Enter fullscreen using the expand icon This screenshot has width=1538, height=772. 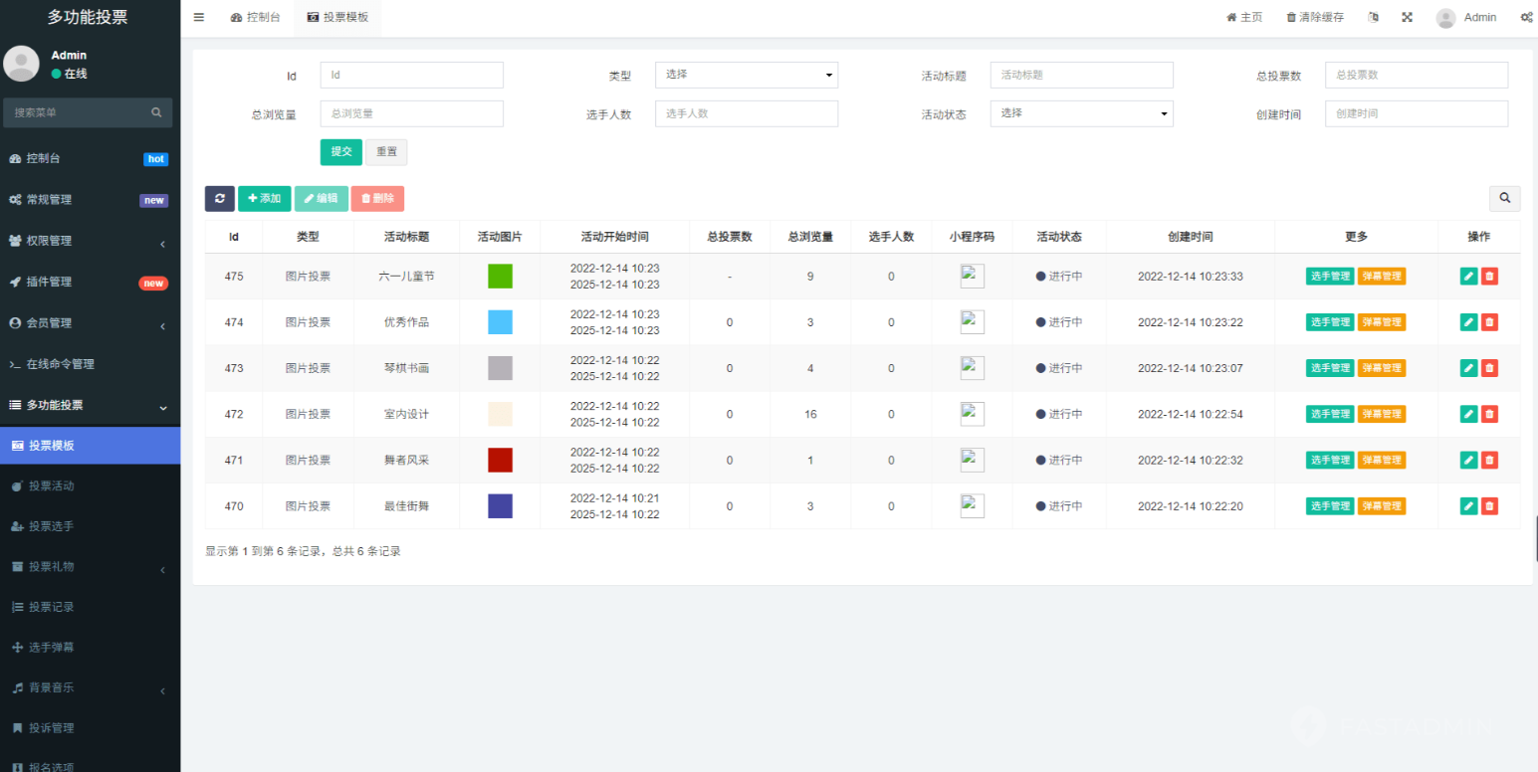(x=1408, y=17)
